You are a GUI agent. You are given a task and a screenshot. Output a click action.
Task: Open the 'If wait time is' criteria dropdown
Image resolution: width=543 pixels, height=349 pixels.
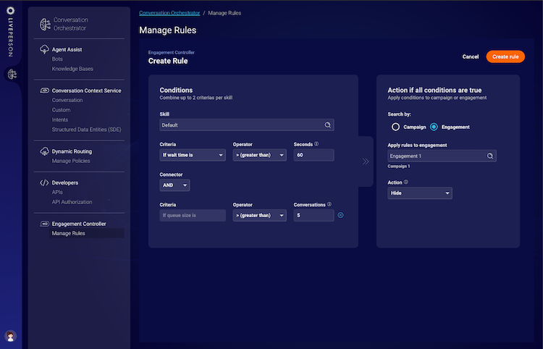point(193,155)
